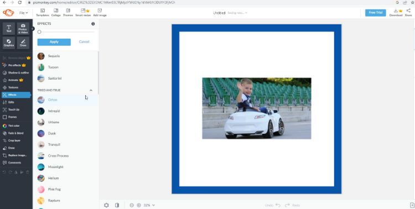Select the Intrepid effect
Screen dimensions: 415x209
point(66,111)
